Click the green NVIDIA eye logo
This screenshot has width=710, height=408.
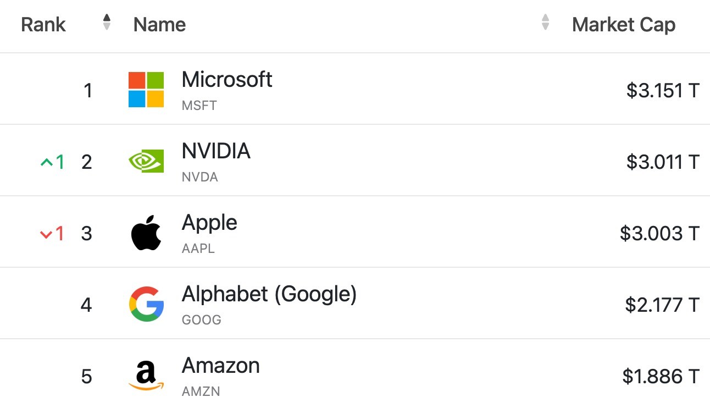tap(146, 161)
